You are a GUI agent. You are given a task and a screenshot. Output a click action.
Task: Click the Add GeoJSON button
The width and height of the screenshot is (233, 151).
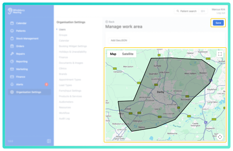(x=119, y=40)
